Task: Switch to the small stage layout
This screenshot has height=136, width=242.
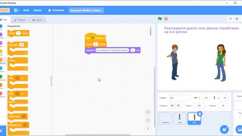Action: click(230, 19)
